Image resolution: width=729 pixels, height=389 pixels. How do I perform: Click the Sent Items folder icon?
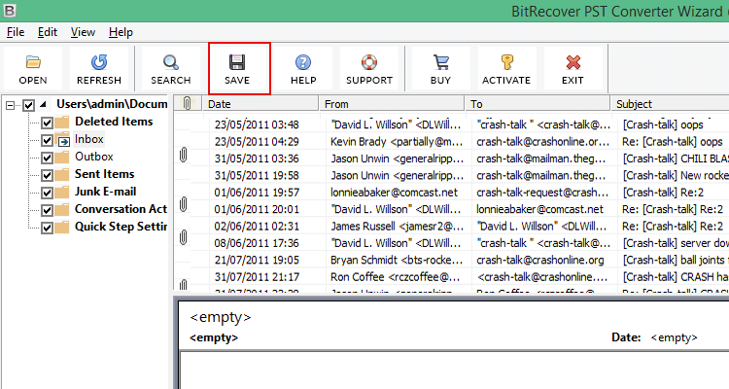[62, 175]
